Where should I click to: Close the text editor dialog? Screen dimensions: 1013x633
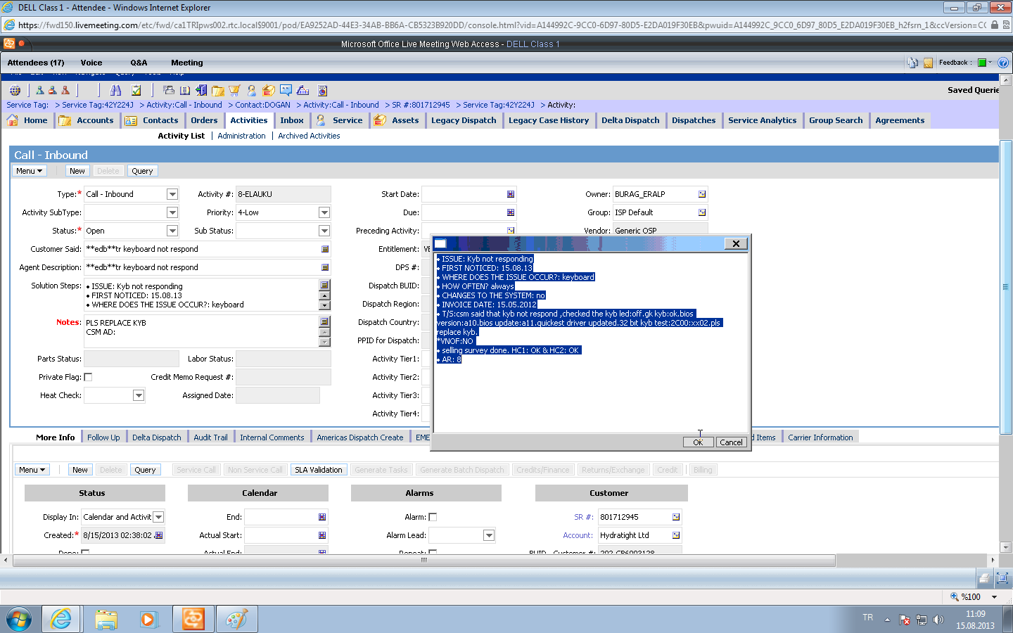point(735,243)
